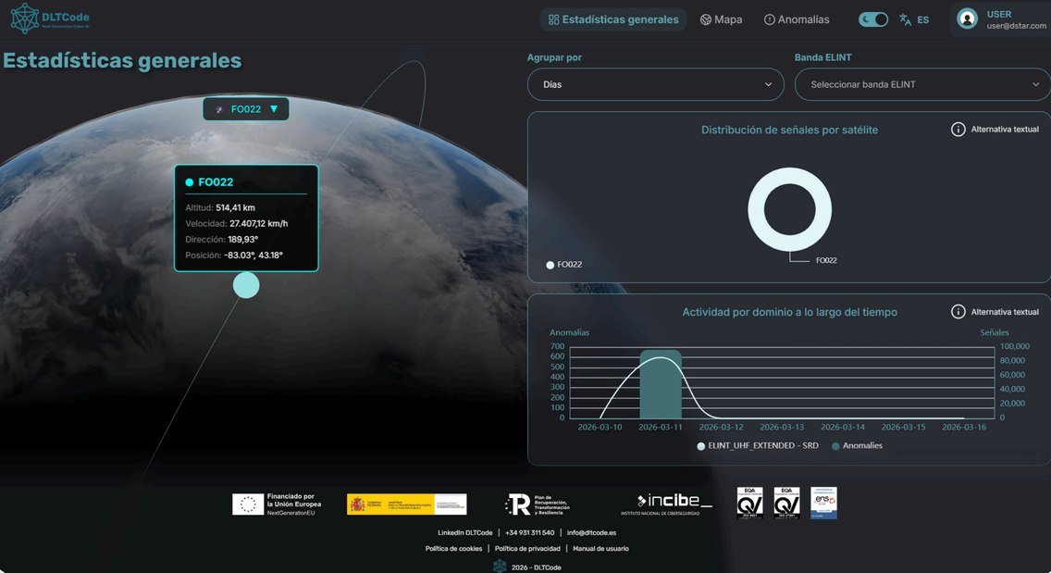The width and height of the screenshot is (1051, 573).
Task: Open the Manual de usuario link
Action: click(600, 549)
